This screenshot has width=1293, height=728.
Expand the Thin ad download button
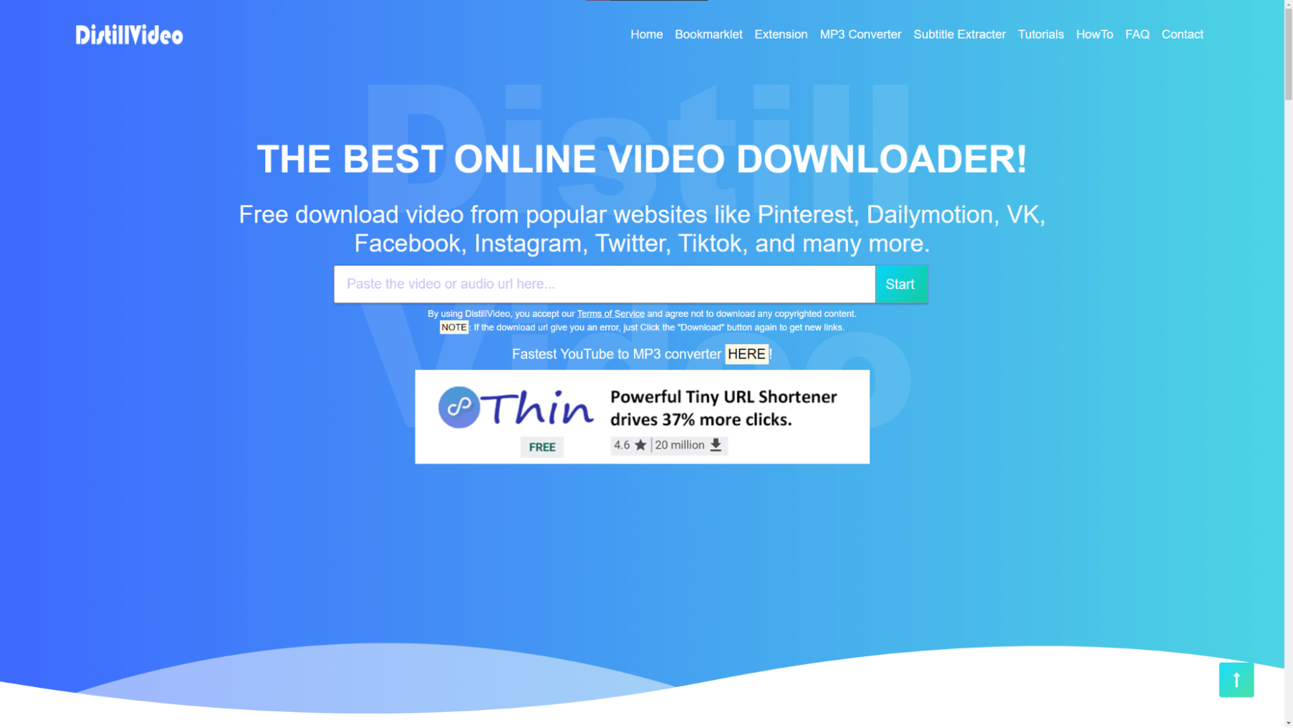(717, 445)
